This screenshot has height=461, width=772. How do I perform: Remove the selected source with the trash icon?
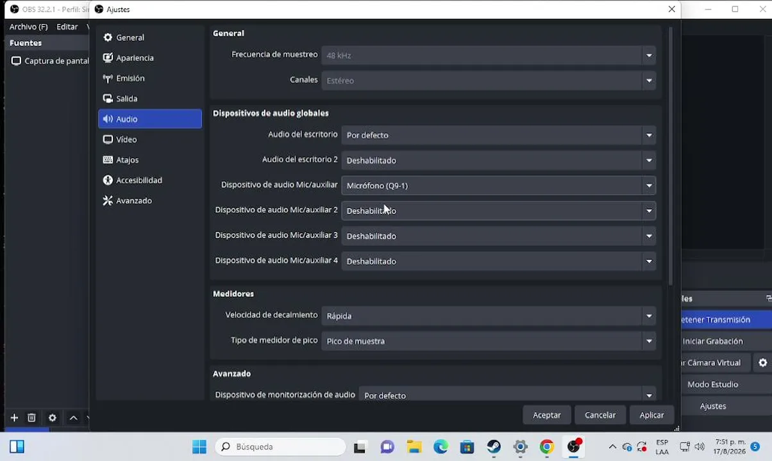click(x=31, y=418)
